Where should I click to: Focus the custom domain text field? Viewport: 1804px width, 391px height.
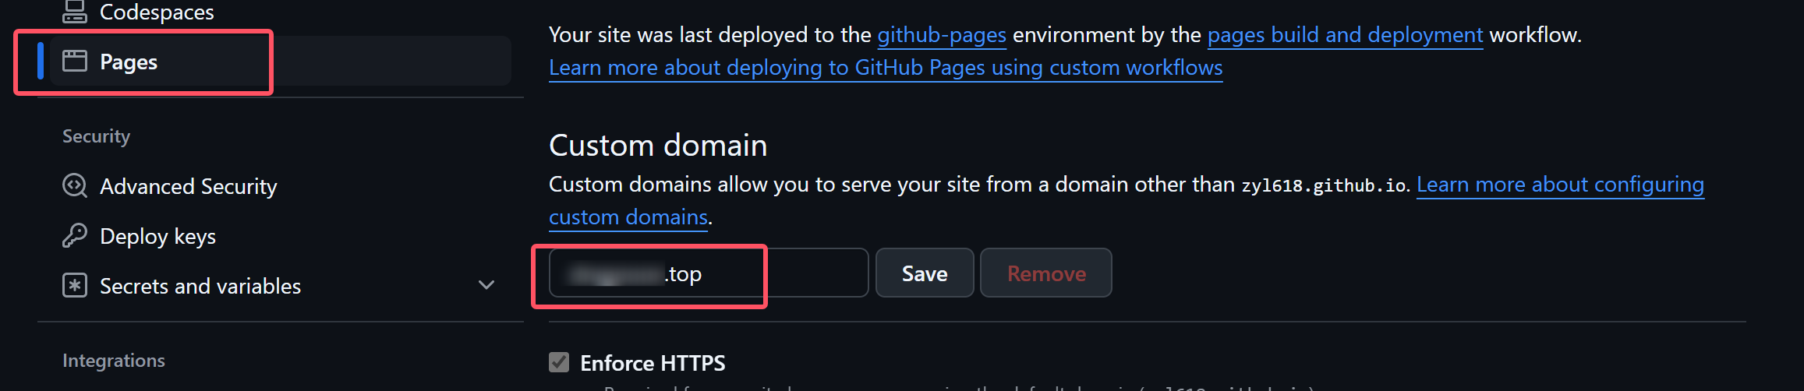pos(709,273)
